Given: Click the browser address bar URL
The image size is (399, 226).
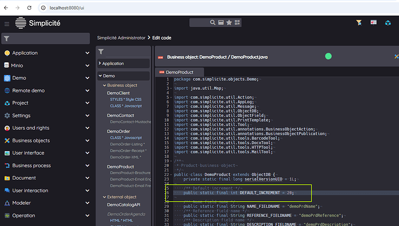Looking at the screenshot, I should tap(66, 8).
